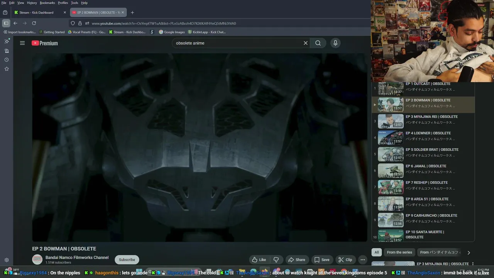Open Vocal Presets (FL) bookmark

[x=87, y=32]
